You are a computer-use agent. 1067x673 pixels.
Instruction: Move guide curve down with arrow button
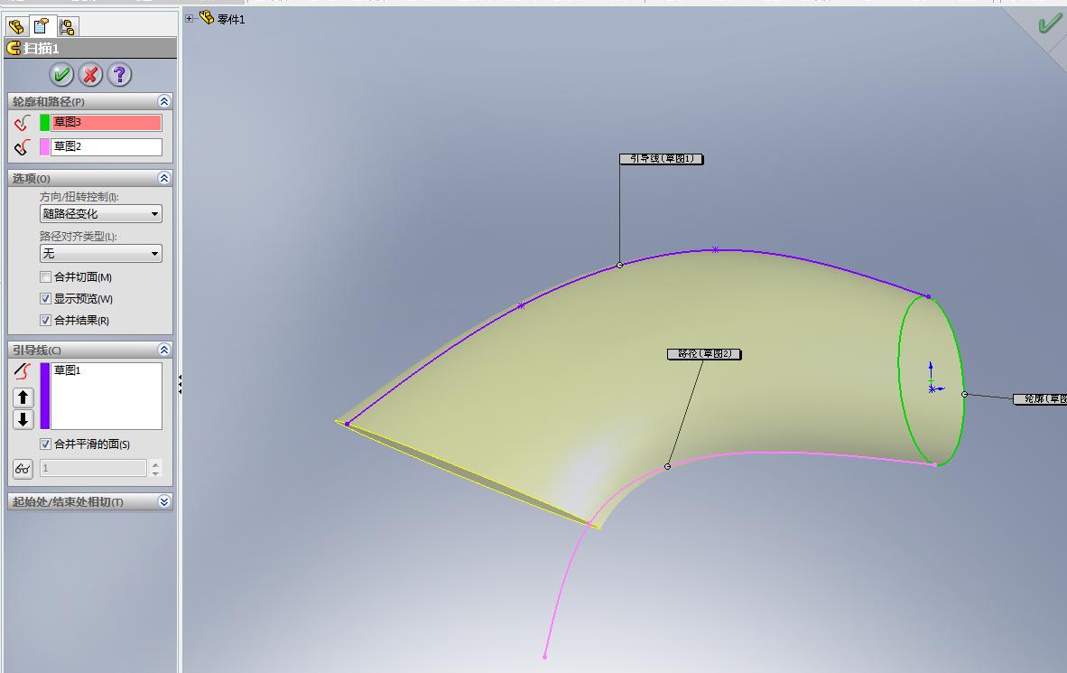tap(23, 419)
